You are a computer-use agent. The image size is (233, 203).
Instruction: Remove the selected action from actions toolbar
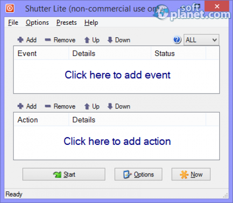[x=60, y=106]
